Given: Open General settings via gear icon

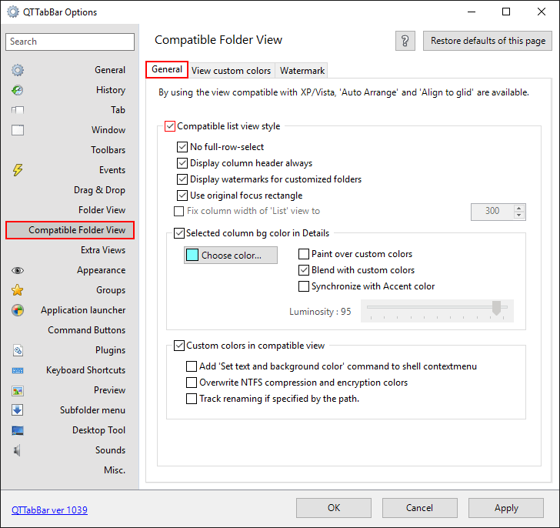Looking at the screenshot, I should coord(18,70).
